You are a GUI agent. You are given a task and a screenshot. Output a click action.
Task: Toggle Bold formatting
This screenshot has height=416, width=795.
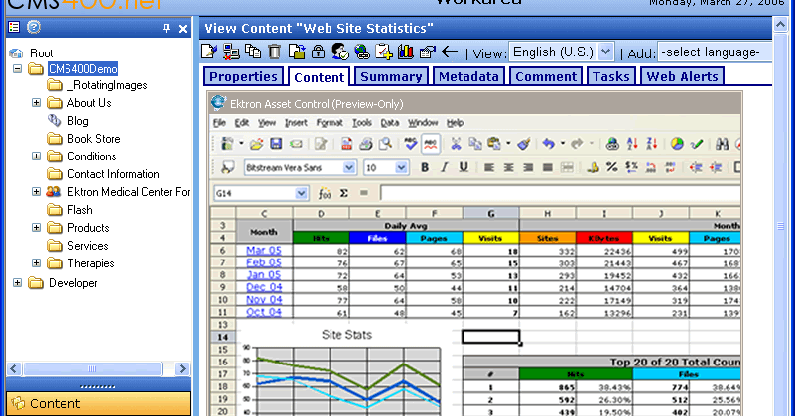coord(425,167)
